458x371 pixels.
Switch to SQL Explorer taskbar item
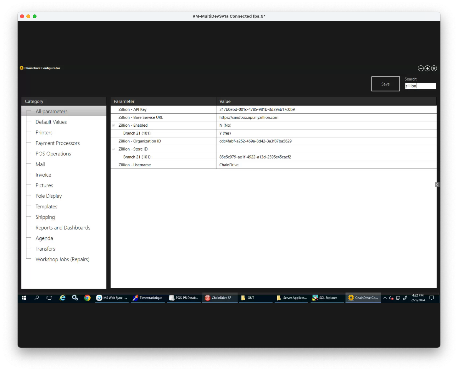pos(327,298)
